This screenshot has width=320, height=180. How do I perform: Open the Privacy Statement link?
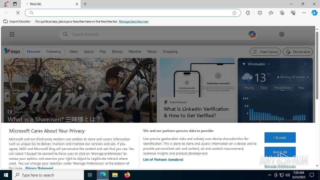39,168
